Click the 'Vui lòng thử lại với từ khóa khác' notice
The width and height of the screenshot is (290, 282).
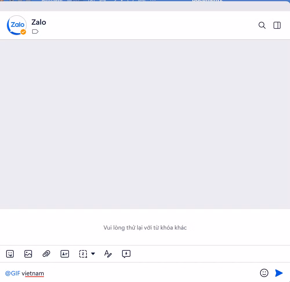point(145,228)
